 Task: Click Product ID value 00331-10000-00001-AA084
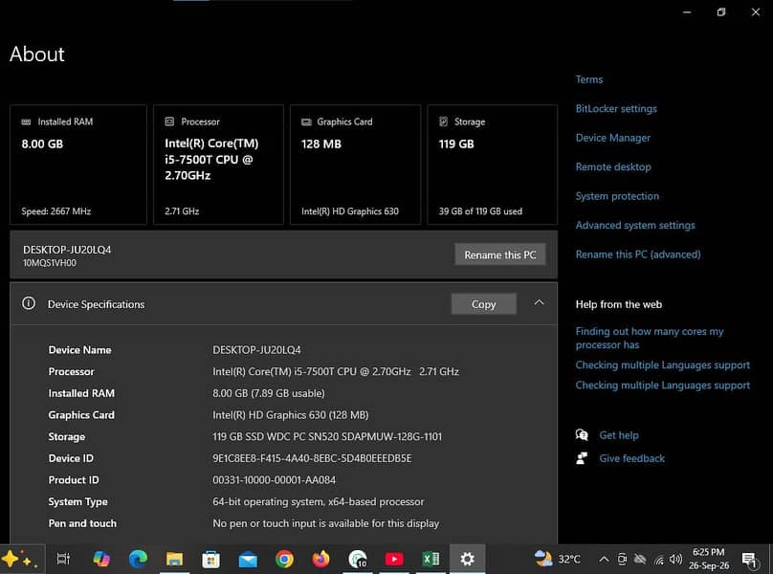click(x=275, y=480)
